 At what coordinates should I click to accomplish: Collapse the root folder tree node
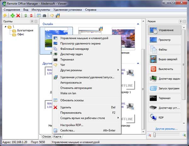point(5,26)
